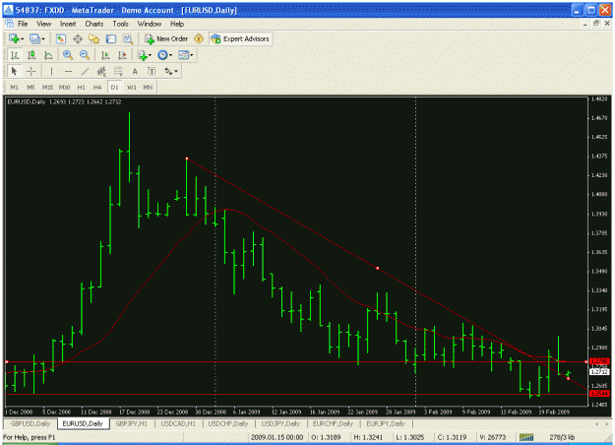The image size is (615, 445).
Task: Click the connection status bars icon
Action: point(526,437)
